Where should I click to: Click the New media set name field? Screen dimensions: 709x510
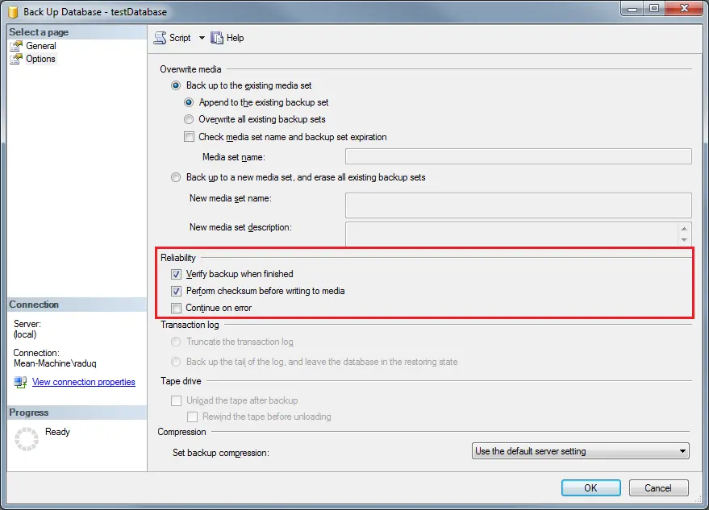[518, 205]
